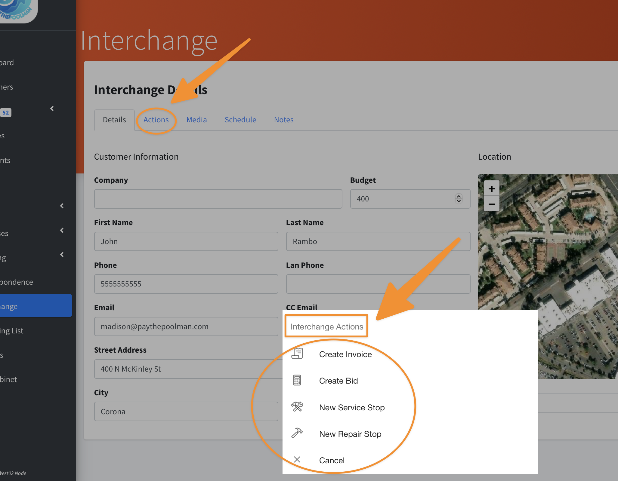Image resolution: width=618 pixels, height=481 pixels.
Task: Expand the sidebar chevron above the 'ses' item
Action: click(x=62, y=206)
